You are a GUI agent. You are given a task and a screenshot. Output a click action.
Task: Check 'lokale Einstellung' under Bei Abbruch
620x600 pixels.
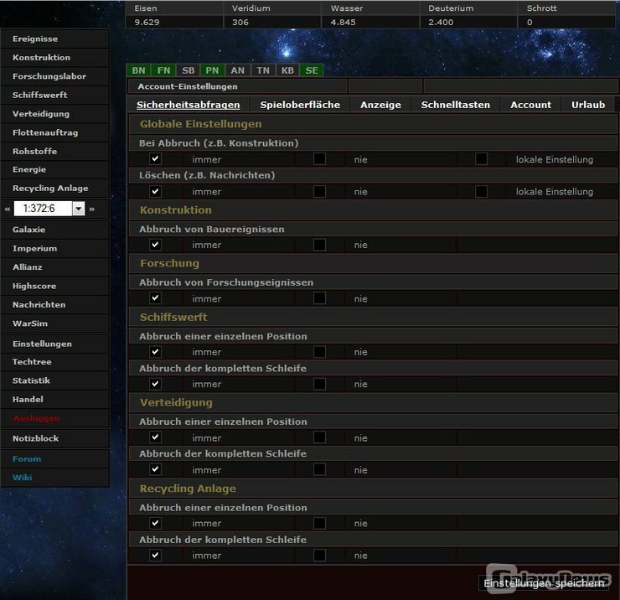(481, 159)
